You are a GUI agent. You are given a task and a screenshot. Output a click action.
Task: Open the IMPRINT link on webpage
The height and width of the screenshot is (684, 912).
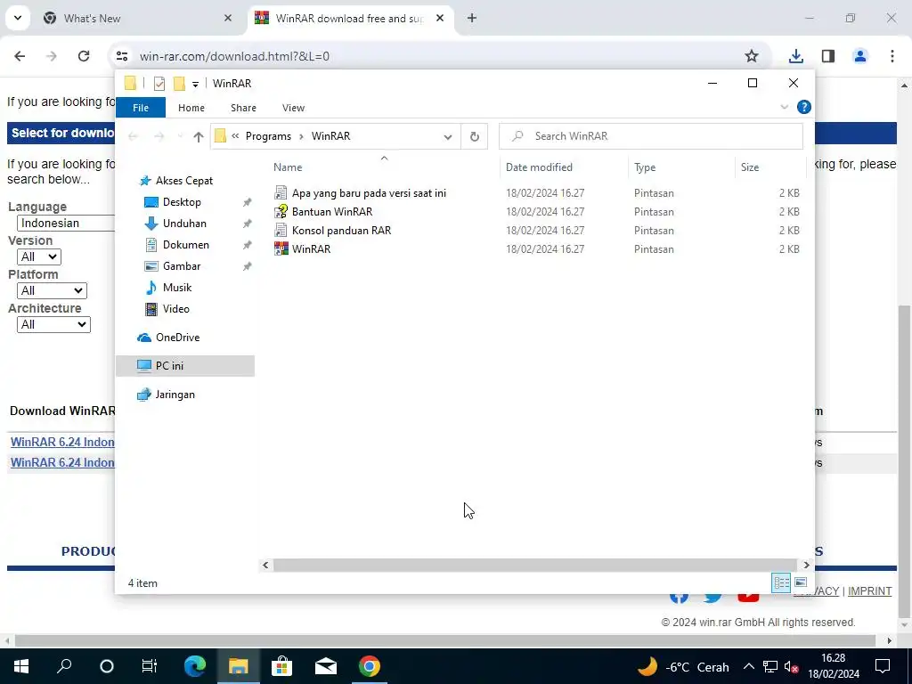(869, 591)
